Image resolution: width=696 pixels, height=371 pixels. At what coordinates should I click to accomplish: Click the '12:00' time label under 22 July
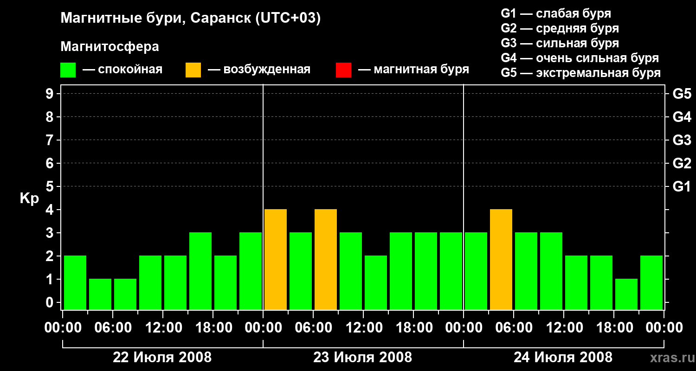(x=163, y=328)
